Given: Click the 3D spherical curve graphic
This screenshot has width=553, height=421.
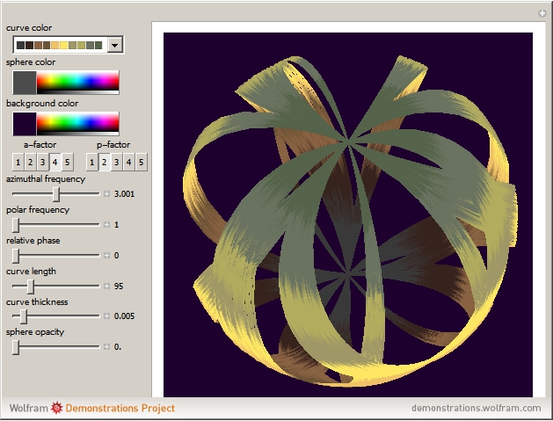Looking at the screenshot, I should [348, 214].
